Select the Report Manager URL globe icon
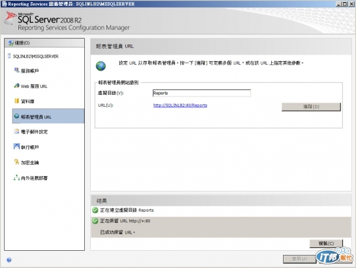The width and height of the screenshot is (356, 268). (x=17, y=116)
